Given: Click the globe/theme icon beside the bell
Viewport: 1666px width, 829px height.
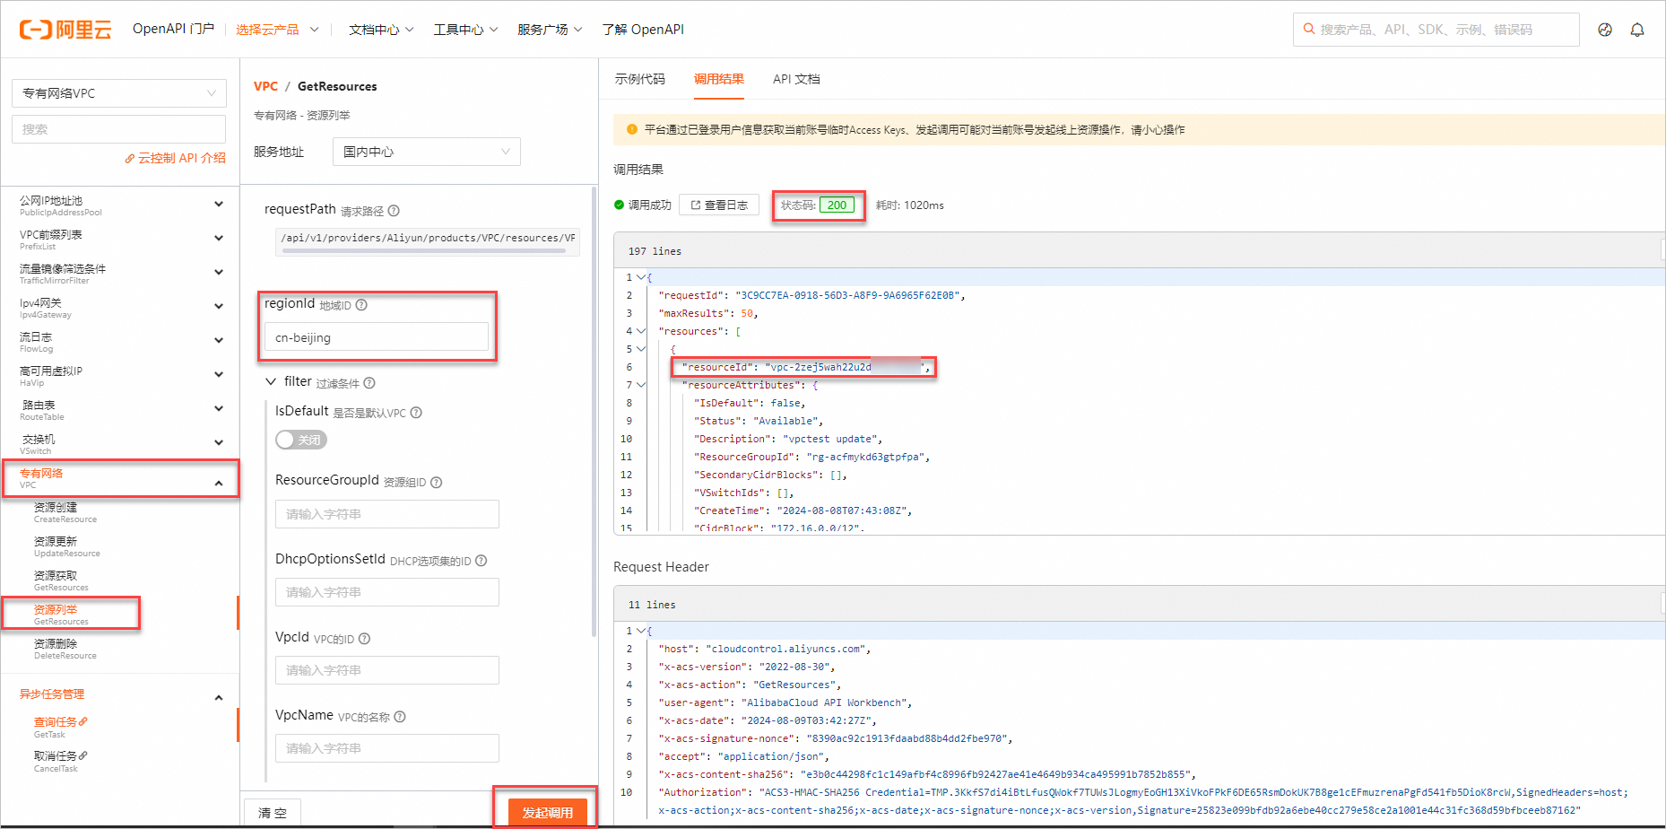Looking at the screenshot, I should point(1605,30).
